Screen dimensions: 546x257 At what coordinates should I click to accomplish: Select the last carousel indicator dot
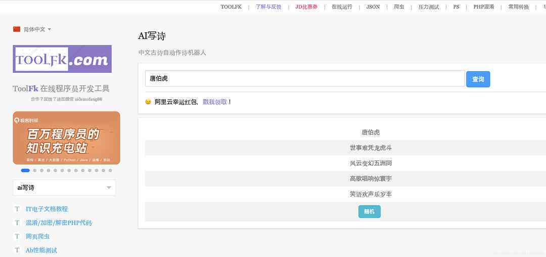click(x=110, y=170)
